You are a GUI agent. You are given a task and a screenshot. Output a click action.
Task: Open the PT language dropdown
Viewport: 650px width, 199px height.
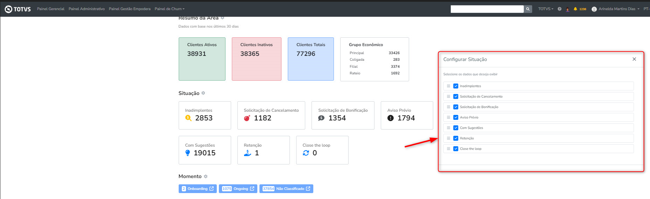(x=647, y=9)
